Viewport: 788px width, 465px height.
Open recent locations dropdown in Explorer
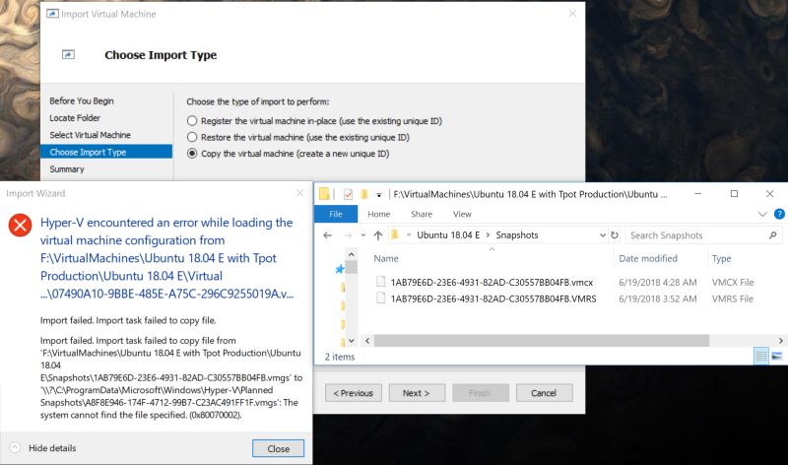(x=362, y=235)
